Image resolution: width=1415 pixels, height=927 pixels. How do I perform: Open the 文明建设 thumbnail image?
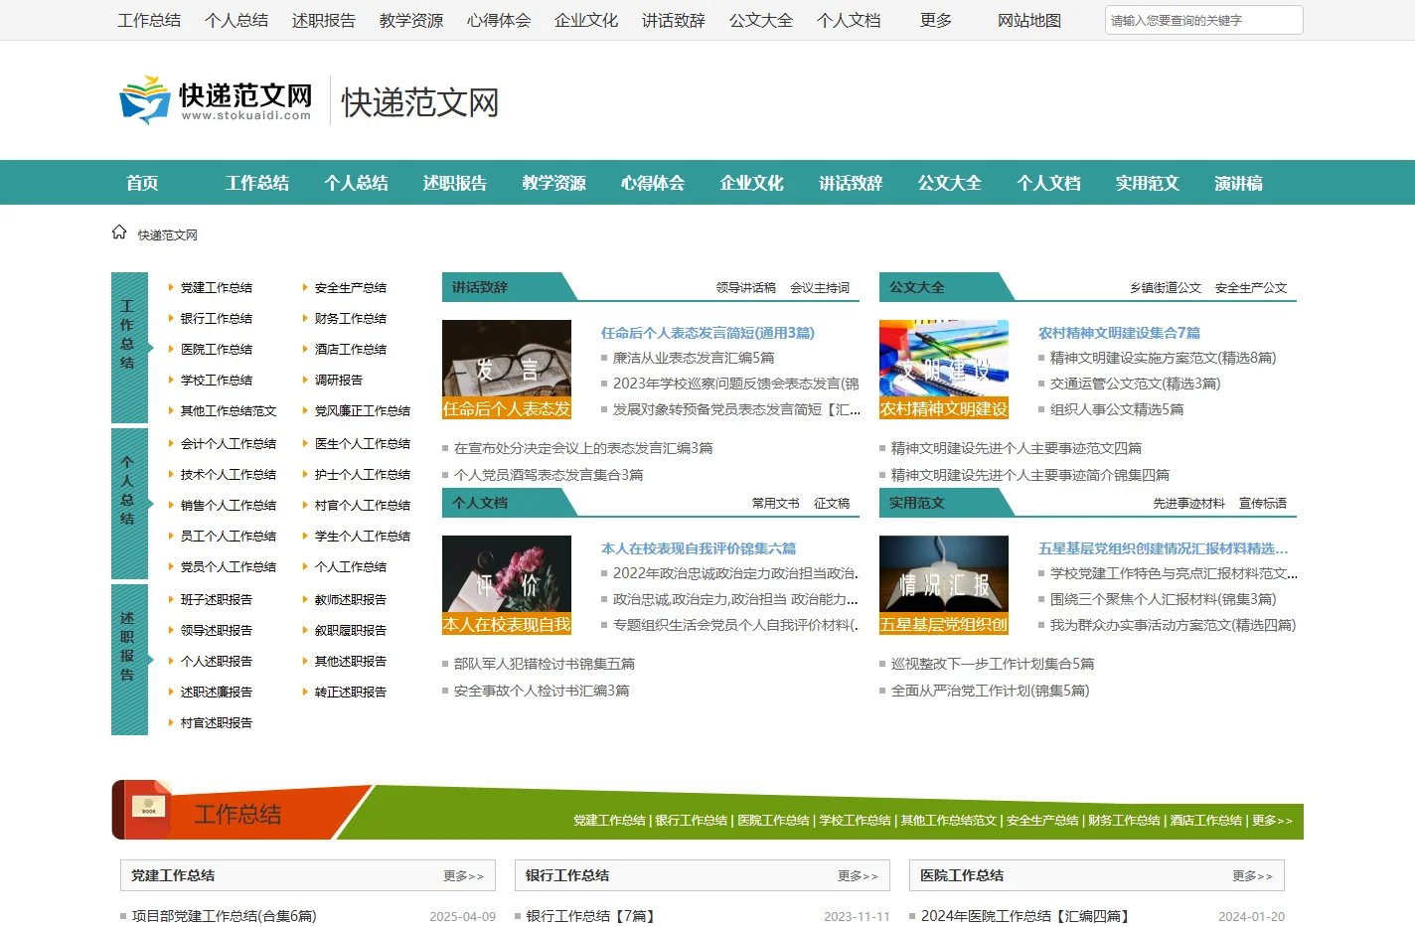944,369
